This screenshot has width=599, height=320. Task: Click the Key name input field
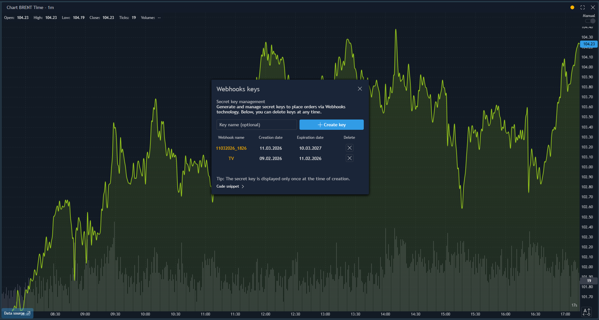click(x=256, y=125)
